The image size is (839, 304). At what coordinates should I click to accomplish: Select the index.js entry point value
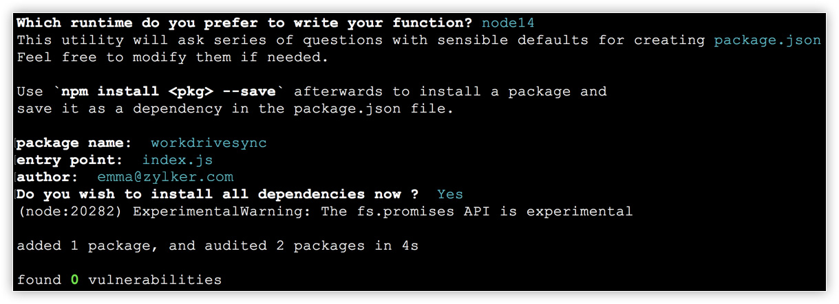[x=178, y=160]
